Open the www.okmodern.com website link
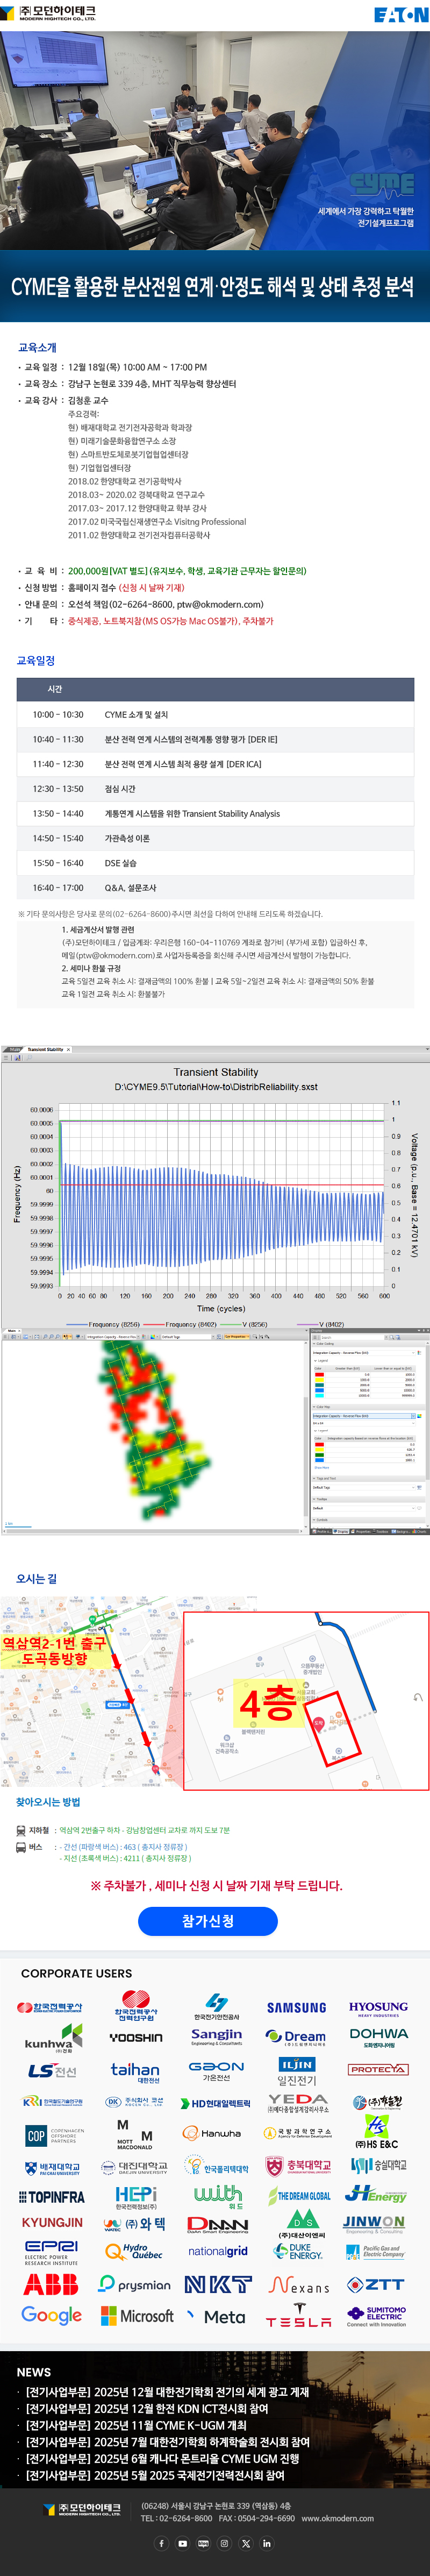The width and height of the screenshot is (430, 2576). click(337, 2518)
